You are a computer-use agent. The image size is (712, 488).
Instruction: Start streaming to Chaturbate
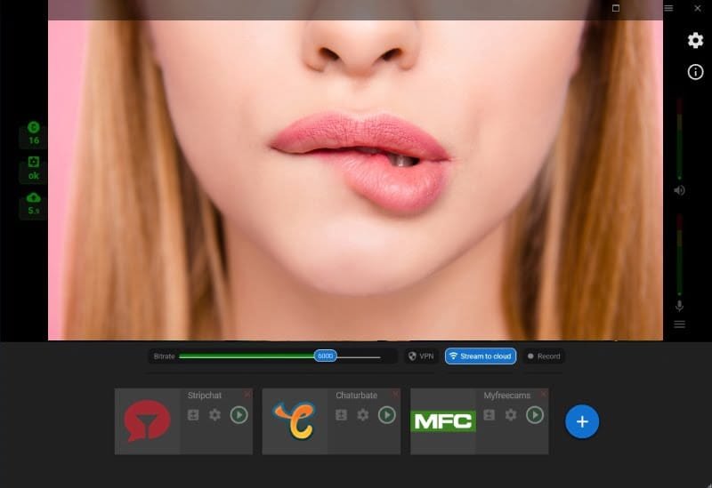tap(386, 415)
